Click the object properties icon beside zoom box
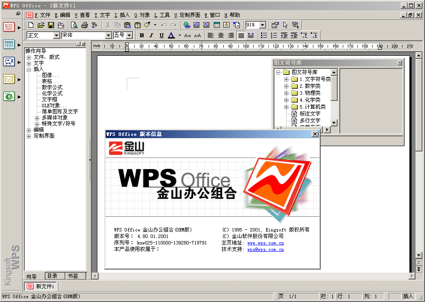 pos(275,25)
